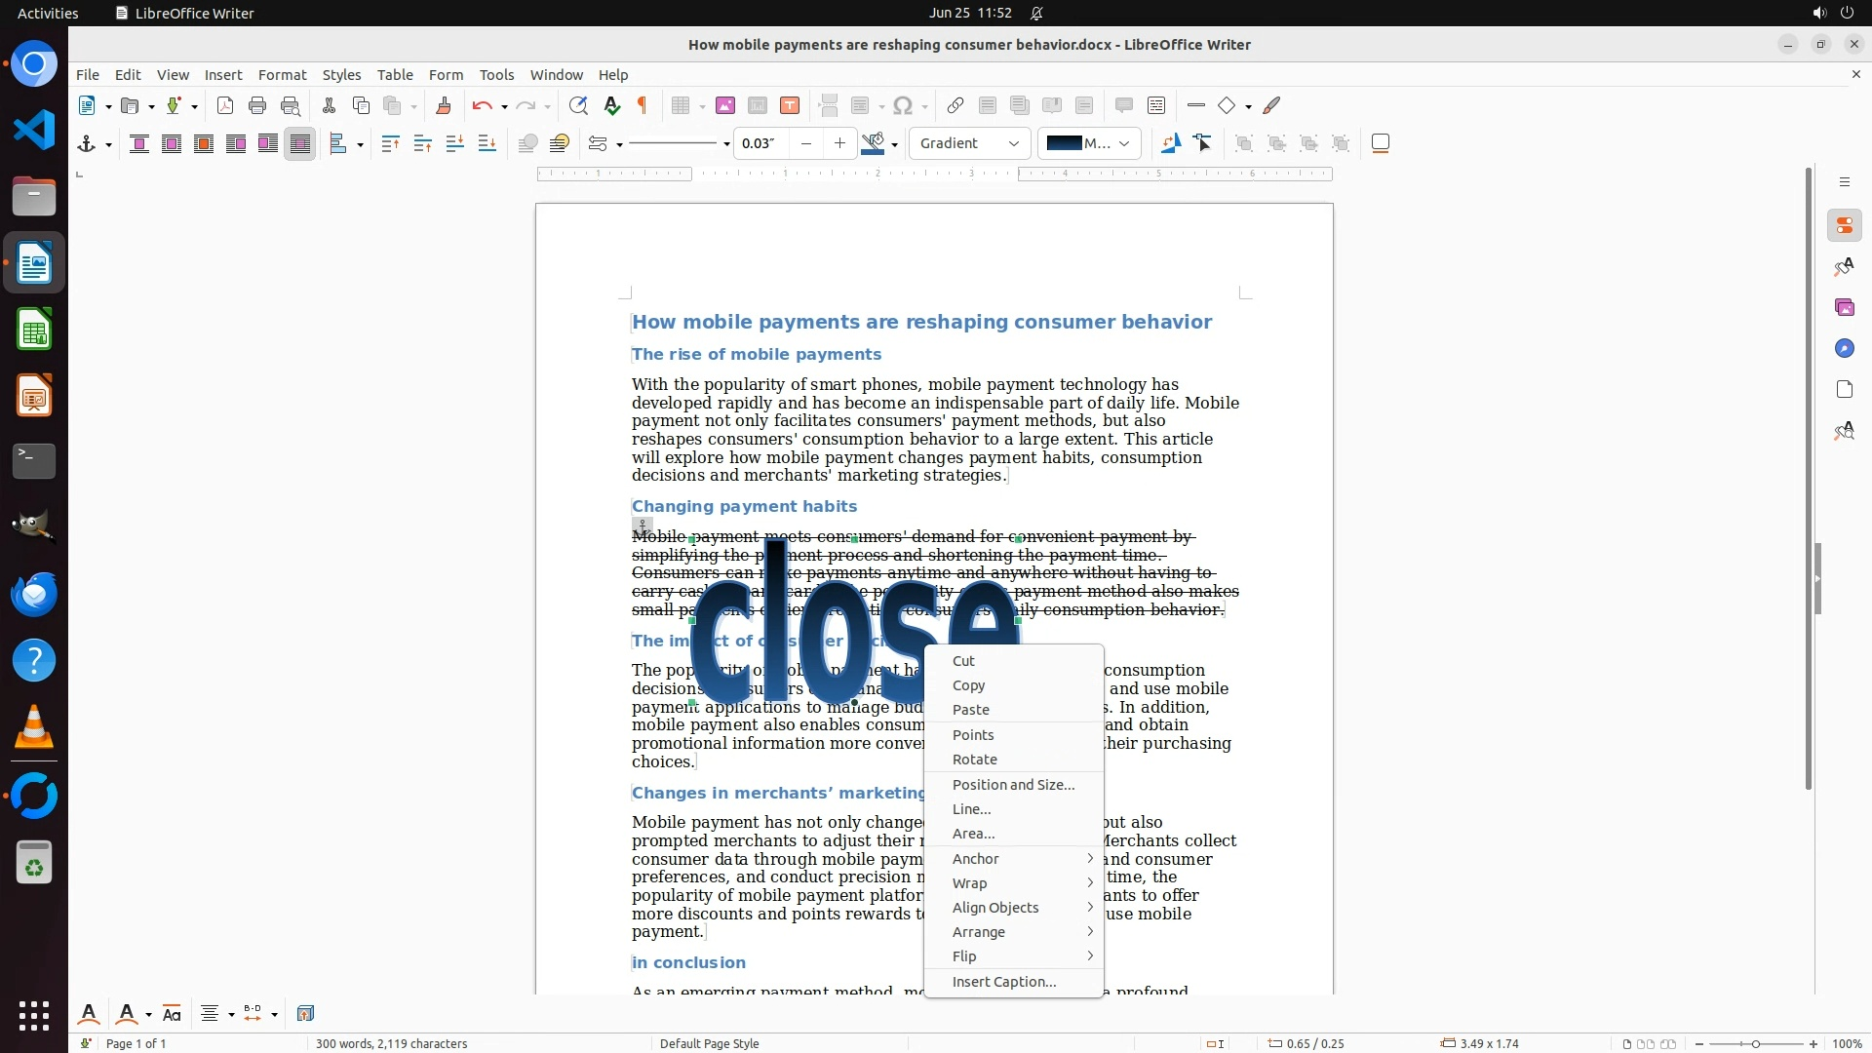Click the Clone Formatting paintbrush icon
The image size is (1872, 1053).
pyautogui.click(x=444, y=106)
